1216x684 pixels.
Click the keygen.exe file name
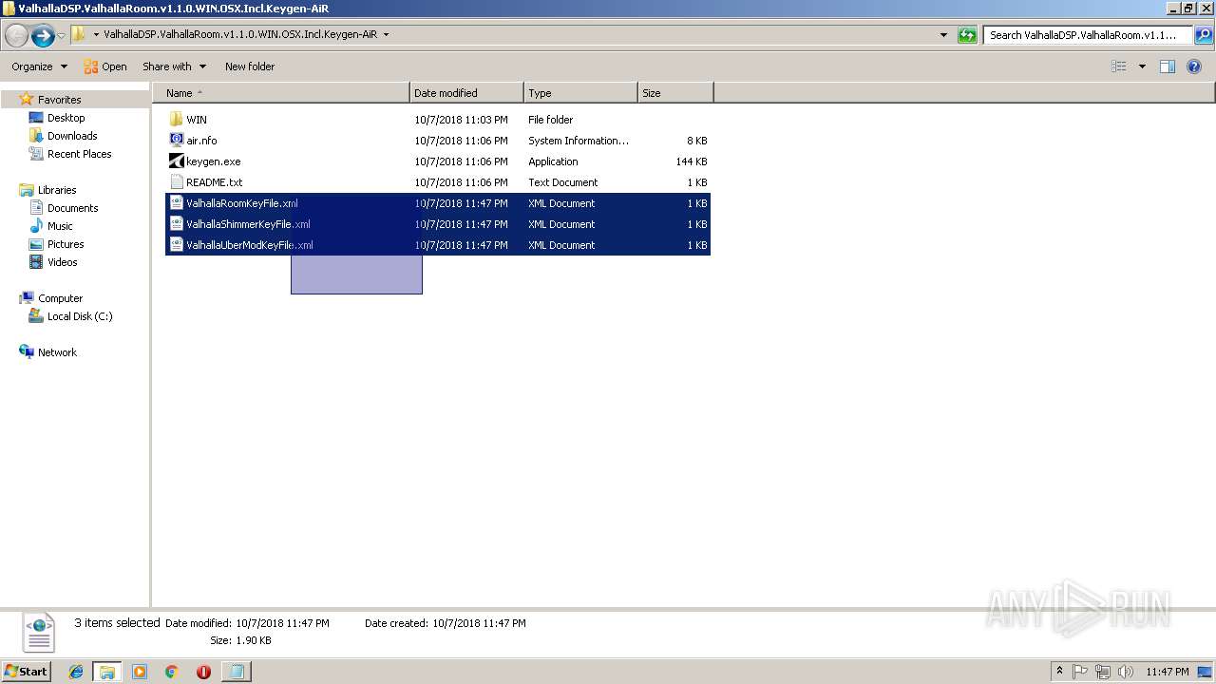tap(213, 161)
